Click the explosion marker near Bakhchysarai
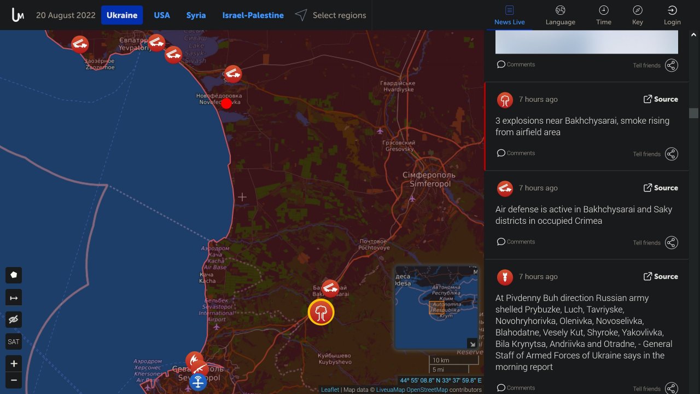This screenshot has width=700, height=394. pos(321,312)
